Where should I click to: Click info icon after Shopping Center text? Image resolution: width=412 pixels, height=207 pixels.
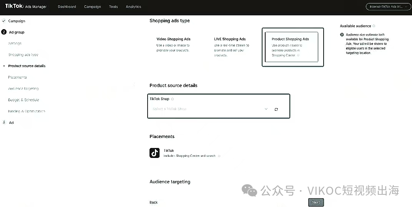tap(298, 55)
